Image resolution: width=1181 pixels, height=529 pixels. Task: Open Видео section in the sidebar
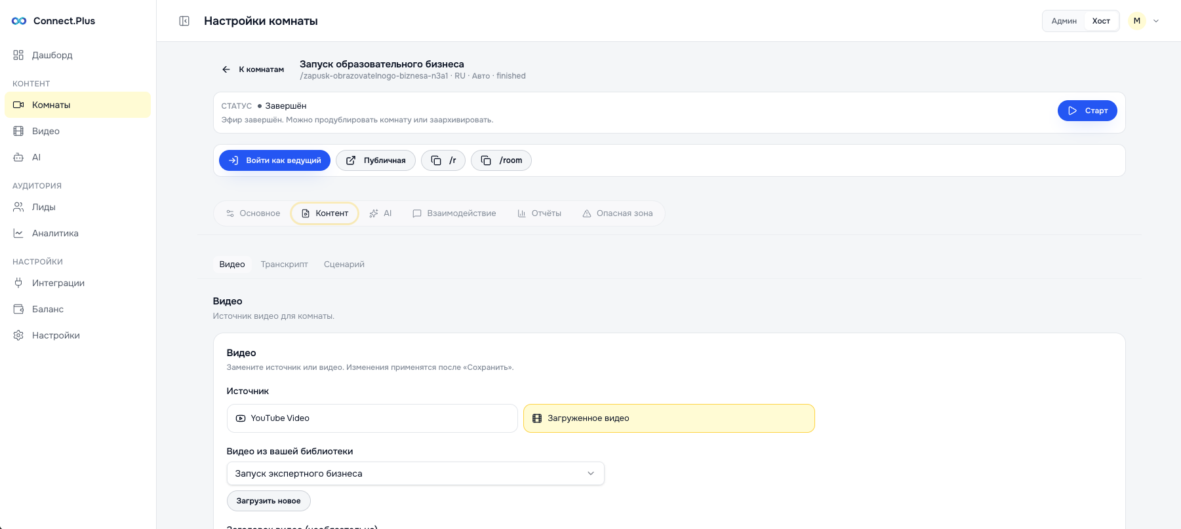click(x=78, y=131)
